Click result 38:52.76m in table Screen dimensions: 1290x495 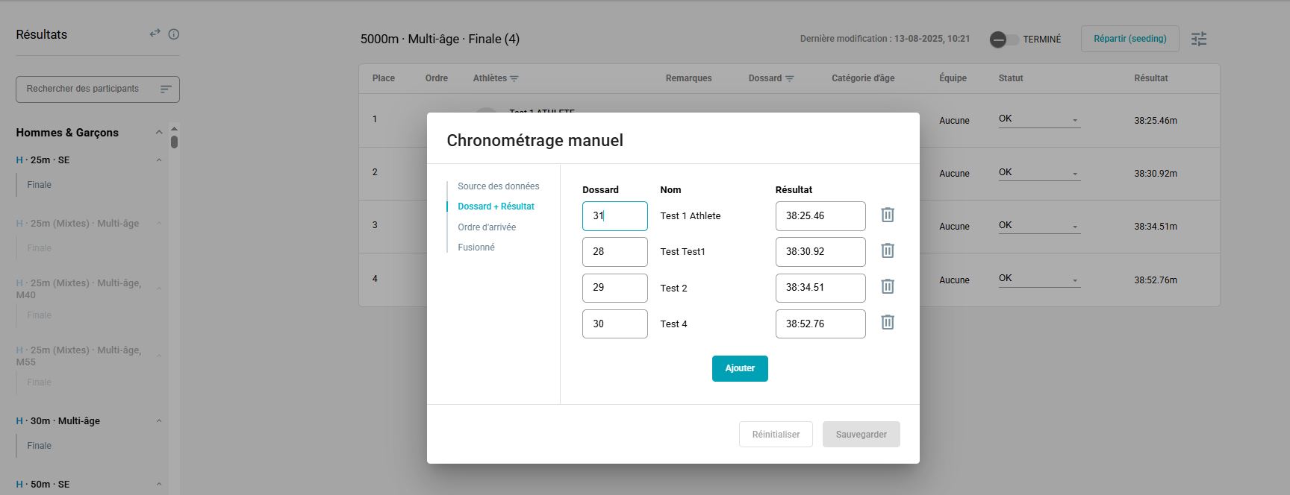pyautogui.click(x=1156, y=280)
